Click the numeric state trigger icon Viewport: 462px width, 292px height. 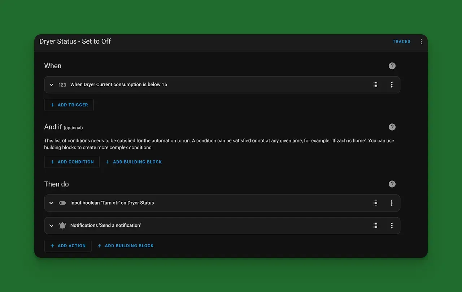pos(62,84)
